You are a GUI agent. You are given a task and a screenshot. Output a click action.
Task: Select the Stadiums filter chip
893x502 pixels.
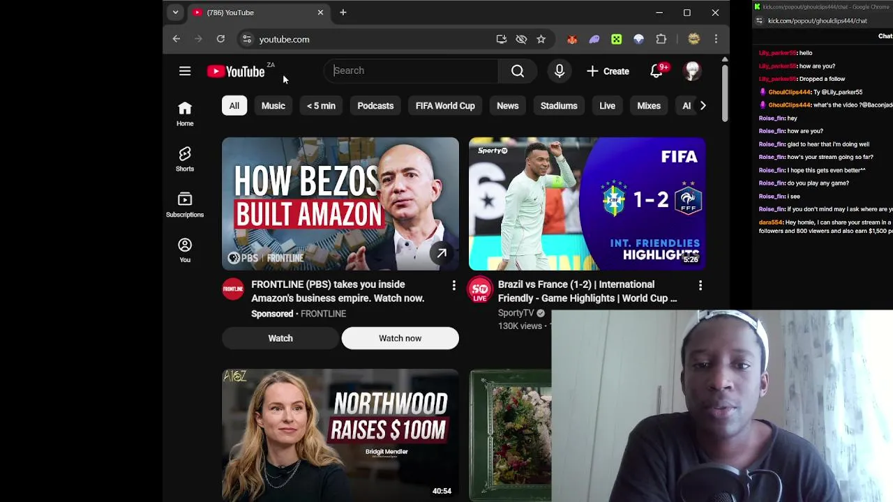click(559, 106)
